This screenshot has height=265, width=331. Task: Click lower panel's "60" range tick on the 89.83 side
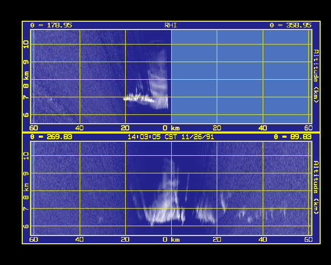pyautogui.click(x=308, y=240)
